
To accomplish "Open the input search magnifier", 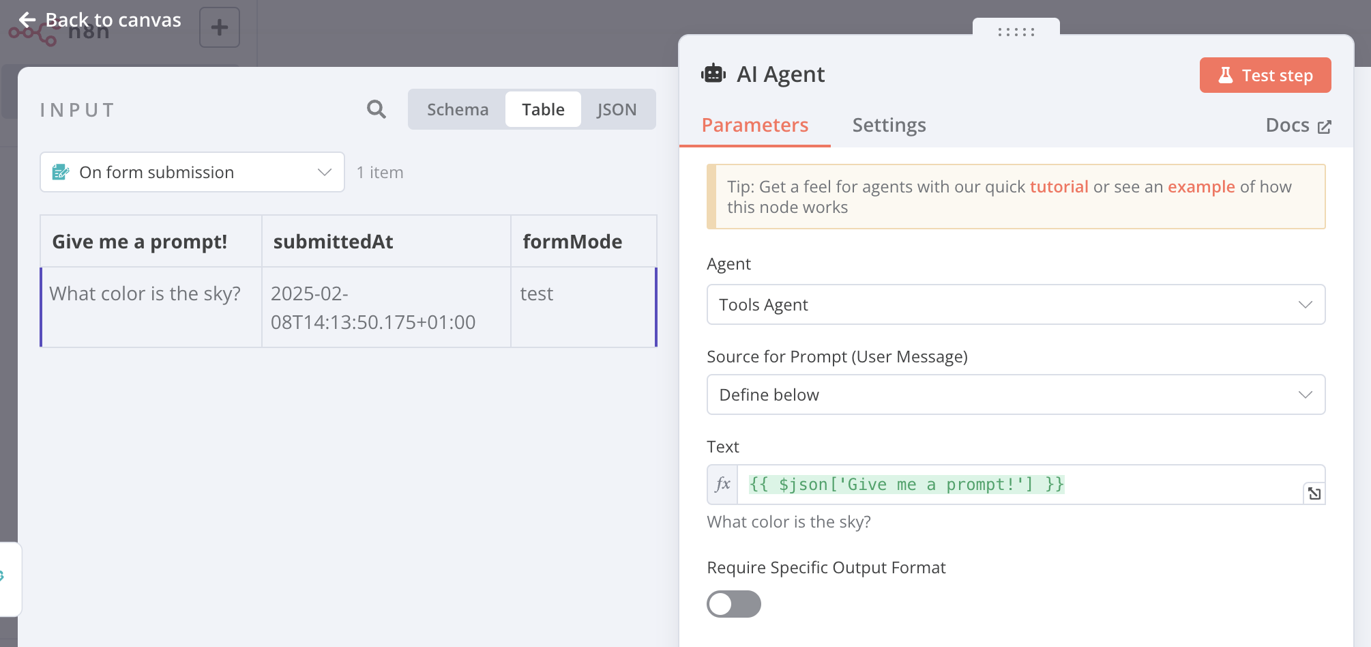I will point(376,109).
